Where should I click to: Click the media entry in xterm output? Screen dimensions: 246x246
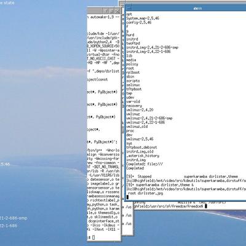pyautogui.click(x=131, y=60)
